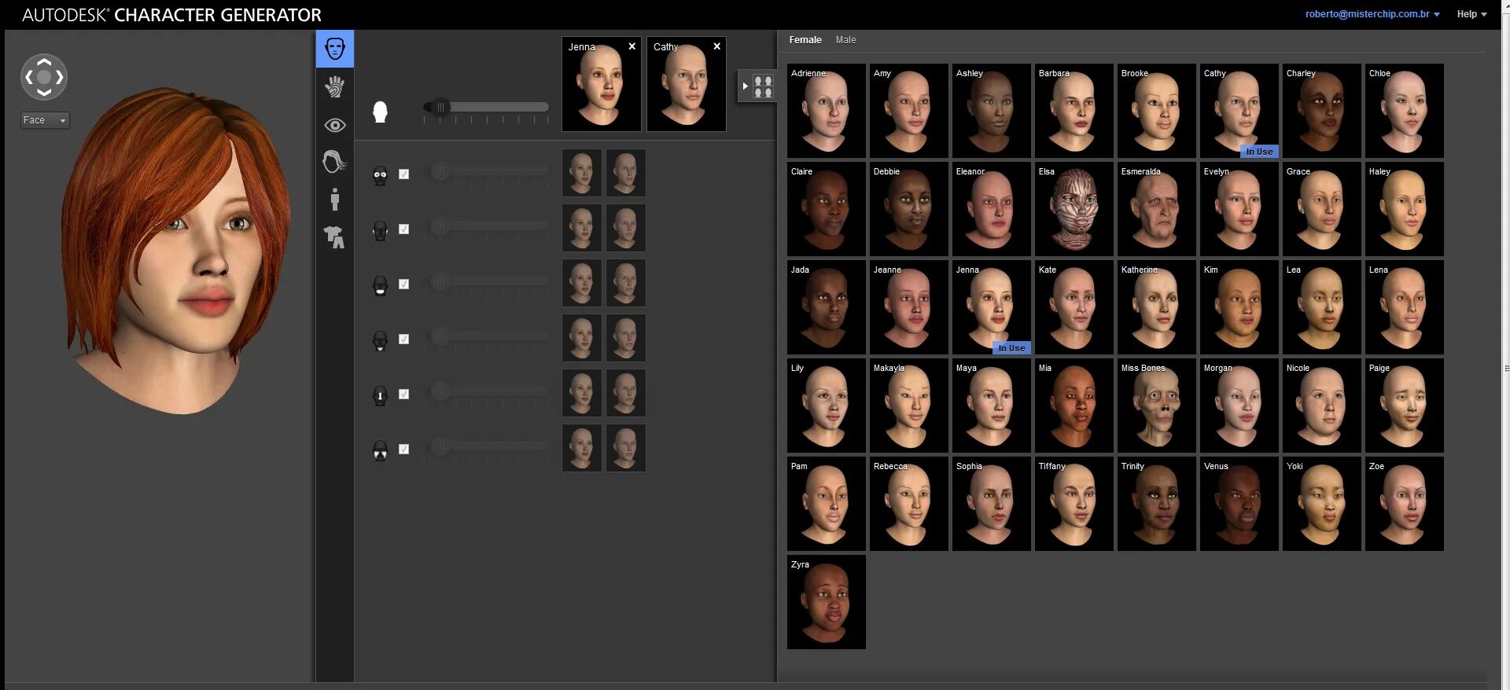The width and height of the screenshot is (1510, 690).
Task: Click the whole head blend icon
Action: click(380, 112)
